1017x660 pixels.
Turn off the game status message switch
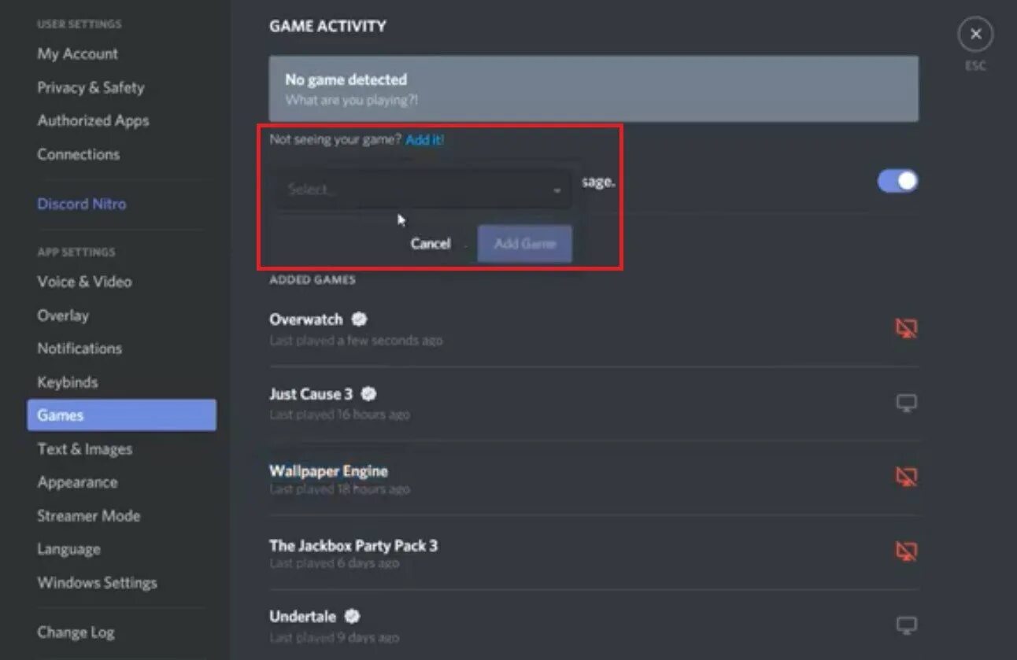[897, 182]
